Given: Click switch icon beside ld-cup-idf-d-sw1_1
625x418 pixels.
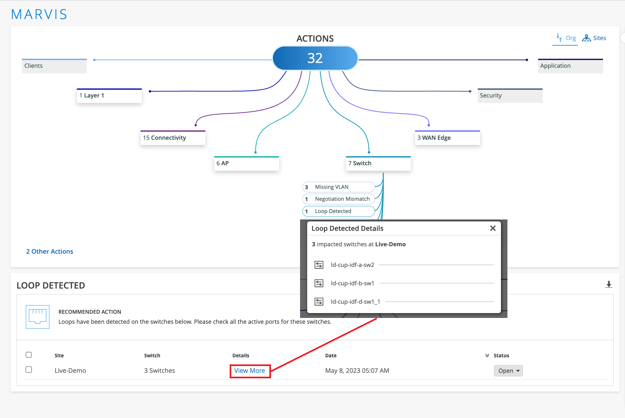Looking at the screenshot, I should (319, 301).
